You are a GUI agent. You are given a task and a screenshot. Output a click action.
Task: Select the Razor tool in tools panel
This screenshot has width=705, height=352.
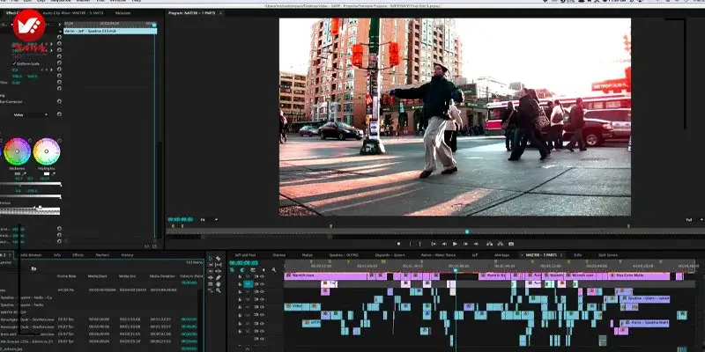click(218, 258)
